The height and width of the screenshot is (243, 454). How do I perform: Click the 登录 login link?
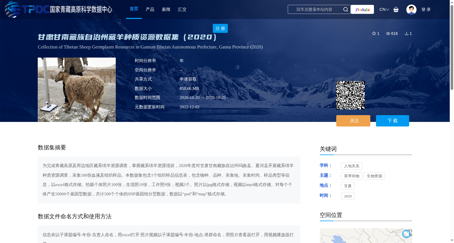(x=426, y=9)
